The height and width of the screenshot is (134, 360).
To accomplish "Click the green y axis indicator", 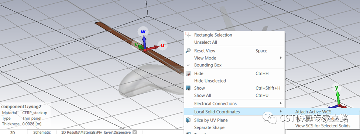I will click(x=337, y=88).
